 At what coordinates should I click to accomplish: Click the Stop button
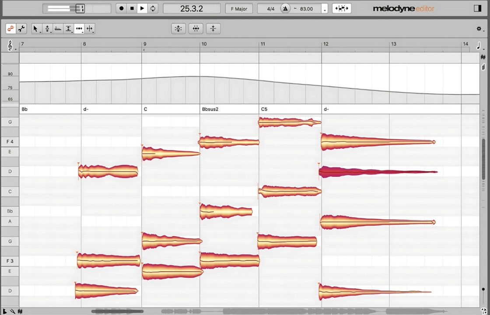click(132, 8)
